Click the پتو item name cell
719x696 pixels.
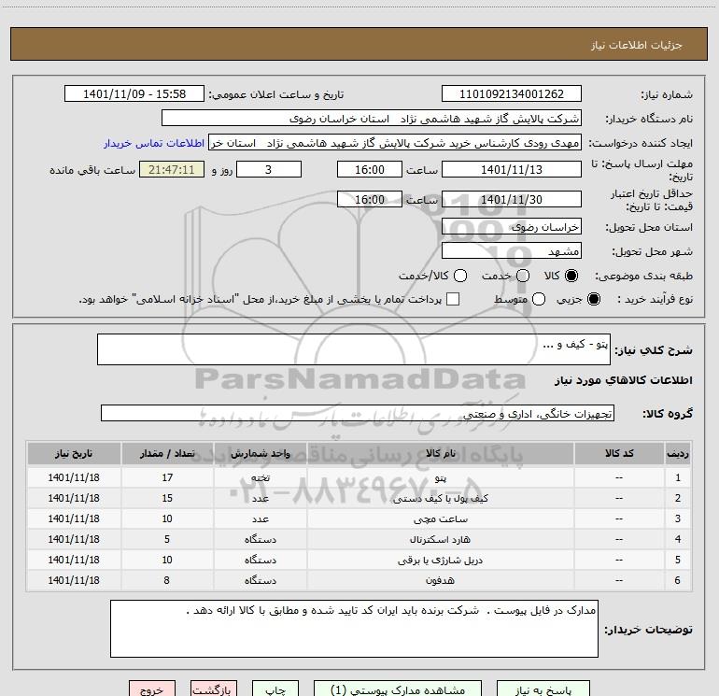click(440, 477)
